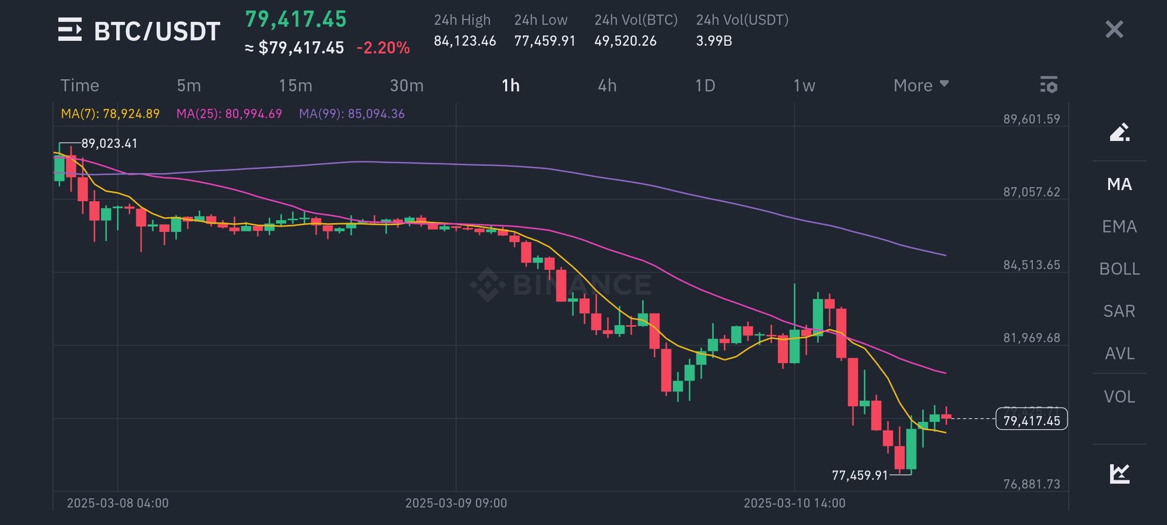Click the 89,023.41 high marker label

point(109,143)
